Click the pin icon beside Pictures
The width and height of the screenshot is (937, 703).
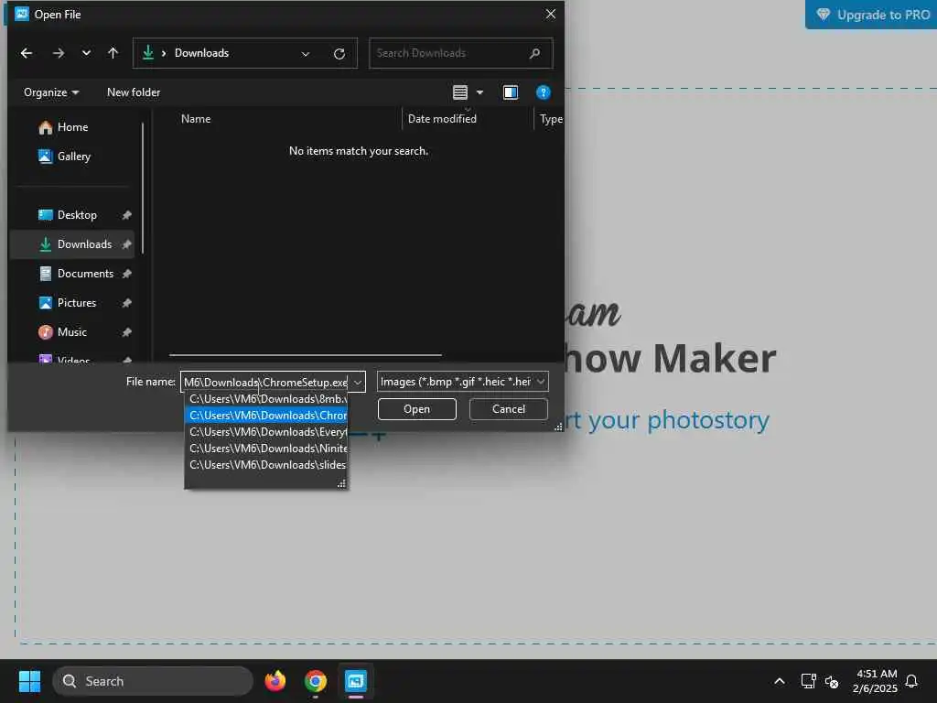(x=126, y=303)
